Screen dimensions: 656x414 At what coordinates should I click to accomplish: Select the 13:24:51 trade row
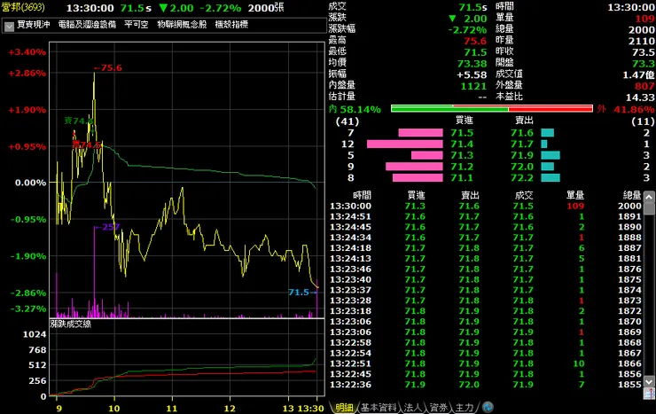click(486, 216)
